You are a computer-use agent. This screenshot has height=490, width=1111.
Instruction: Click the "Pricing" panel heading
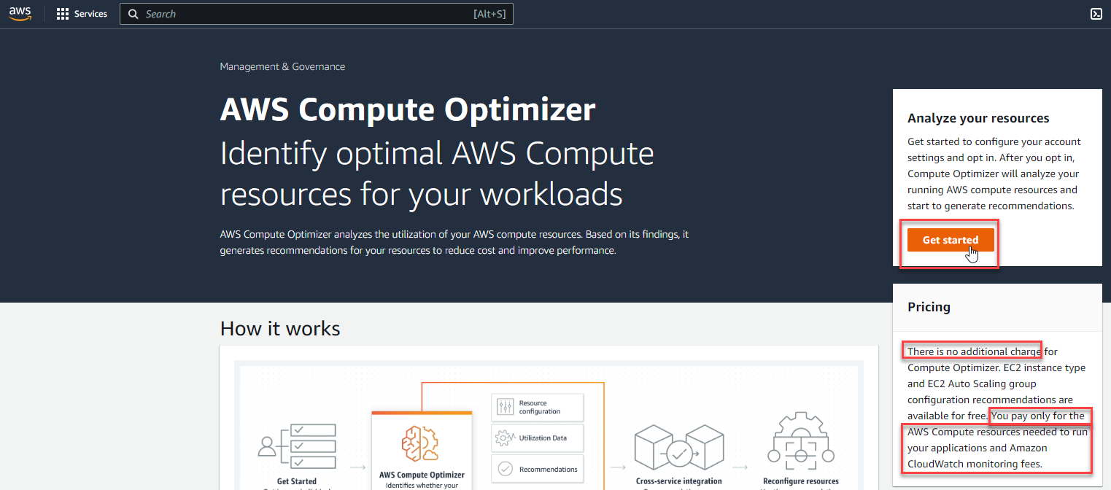[929, 307]
